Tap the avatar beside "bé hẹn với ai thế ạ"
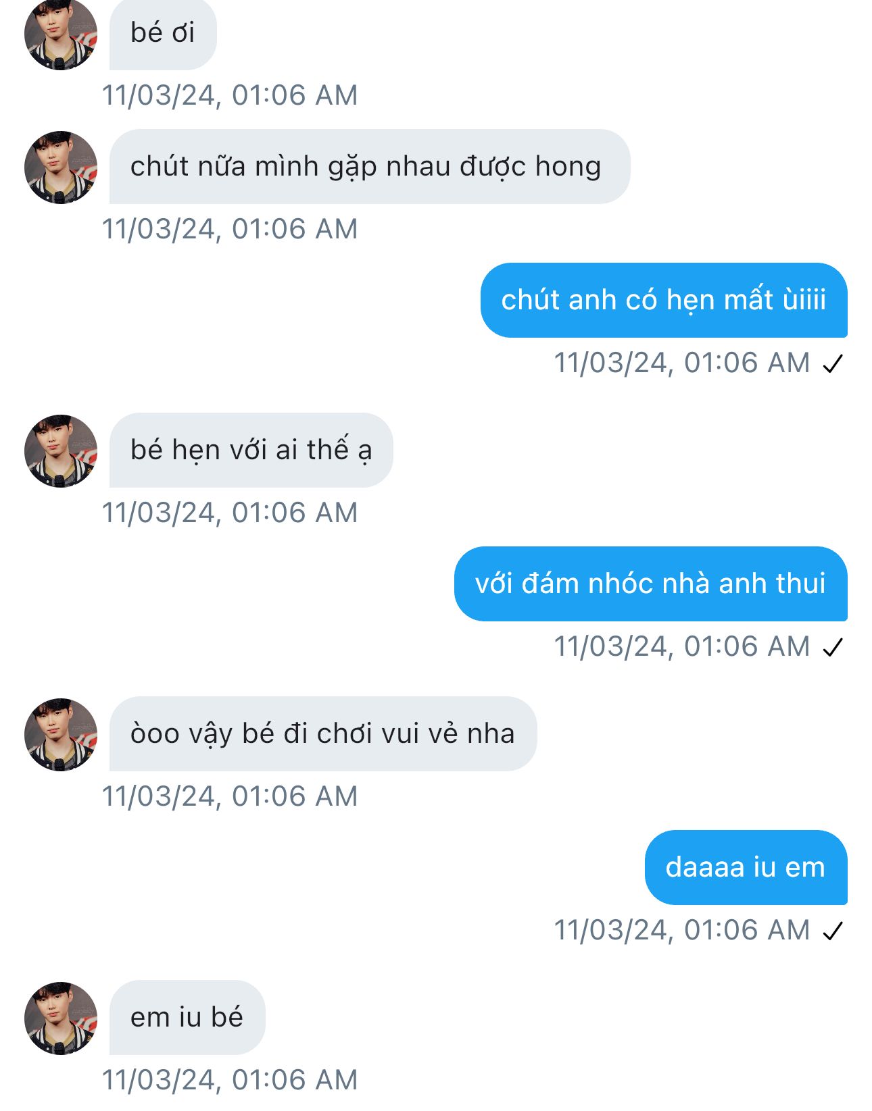Image resolution: width=872 pixels, height=1111 pixels. (61, 450)
